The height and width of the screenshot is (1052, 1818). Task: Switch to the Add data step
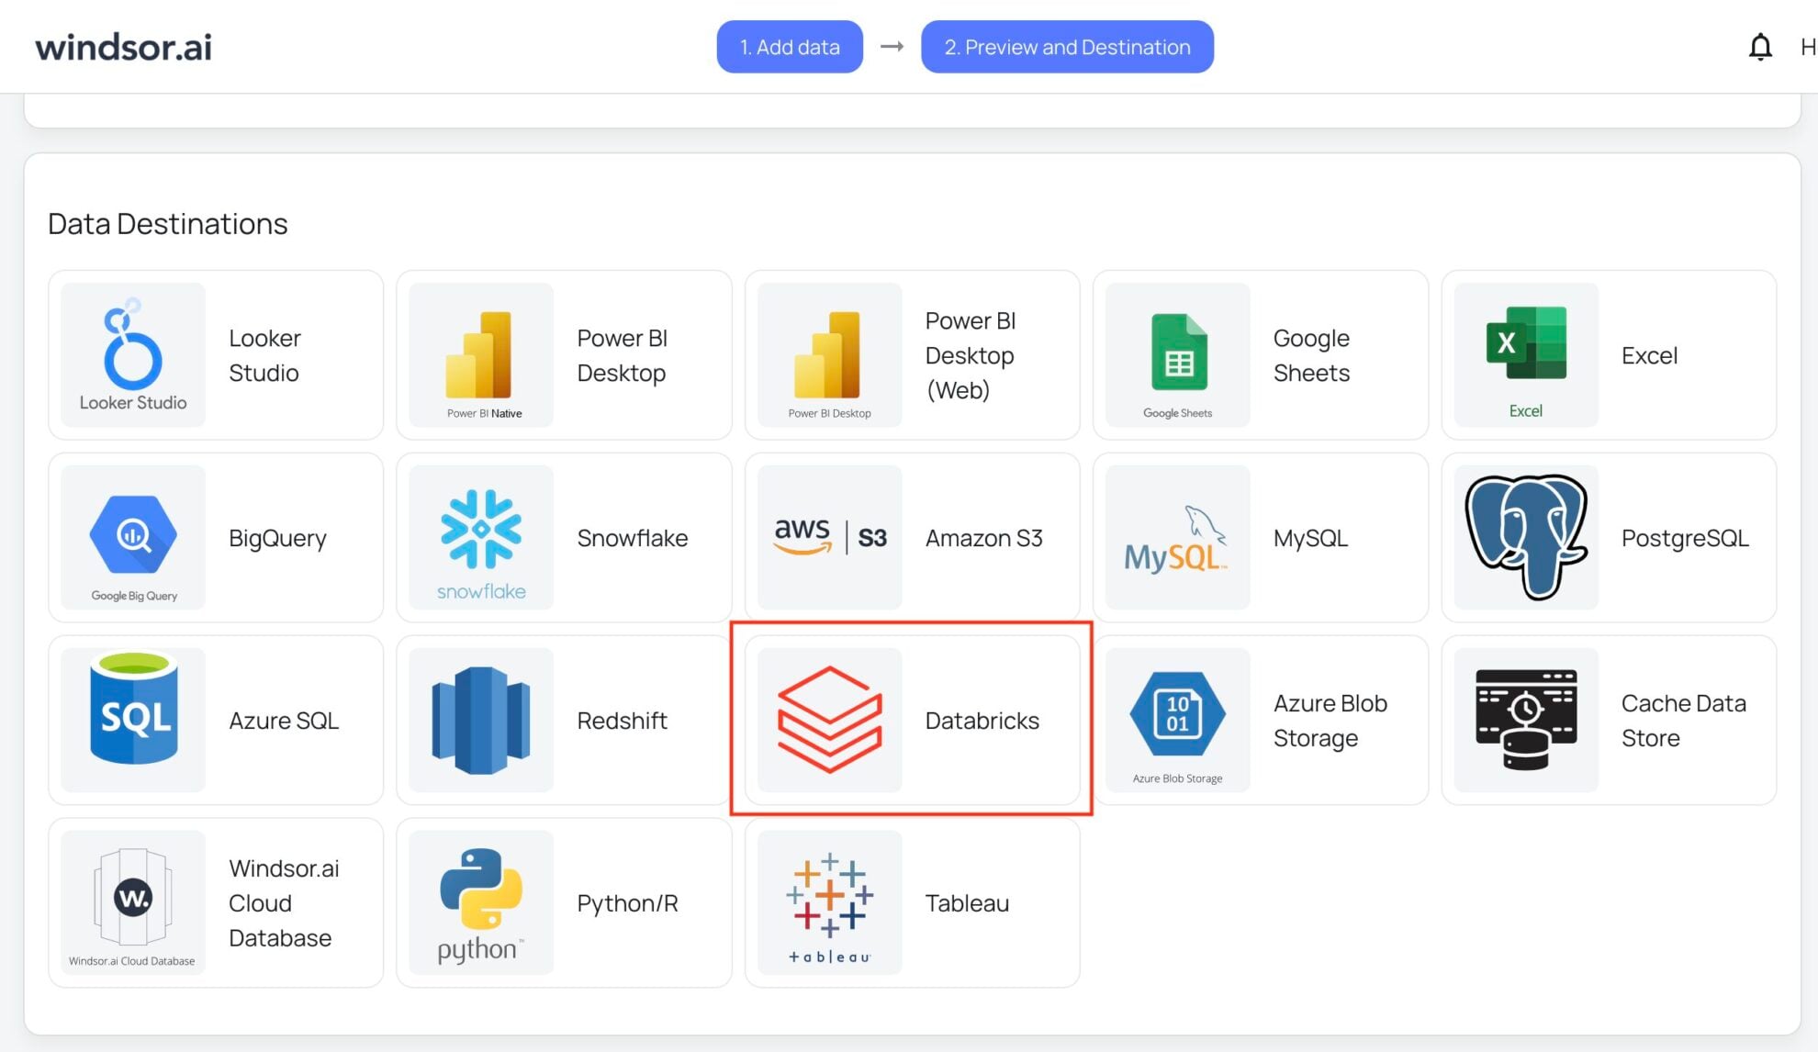tap(789, 46)
